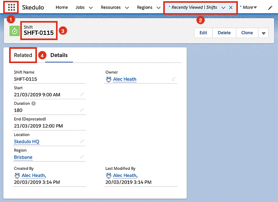The height and width of the screenshot is (202, 278).
Task: Click the Shift Name value SHFT-0115
Action: pos(25,79)
